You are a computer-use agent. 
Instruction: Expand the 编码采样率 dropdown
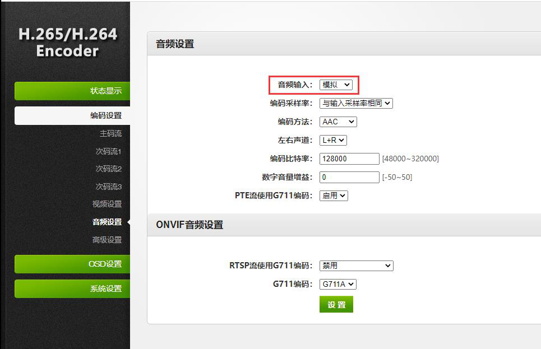(x=356, y=103)
